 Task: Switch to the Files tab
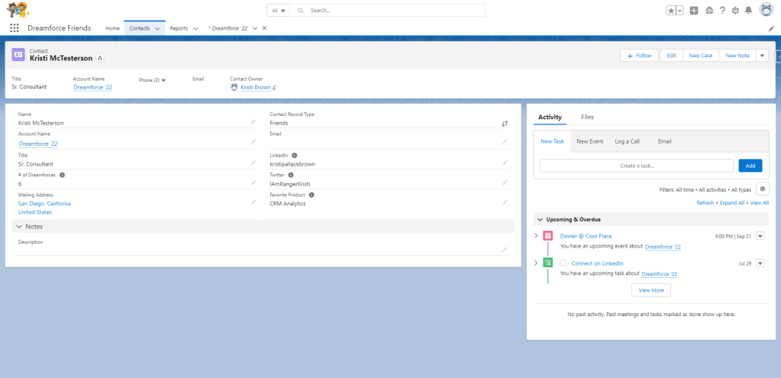[x=587, y=117]
